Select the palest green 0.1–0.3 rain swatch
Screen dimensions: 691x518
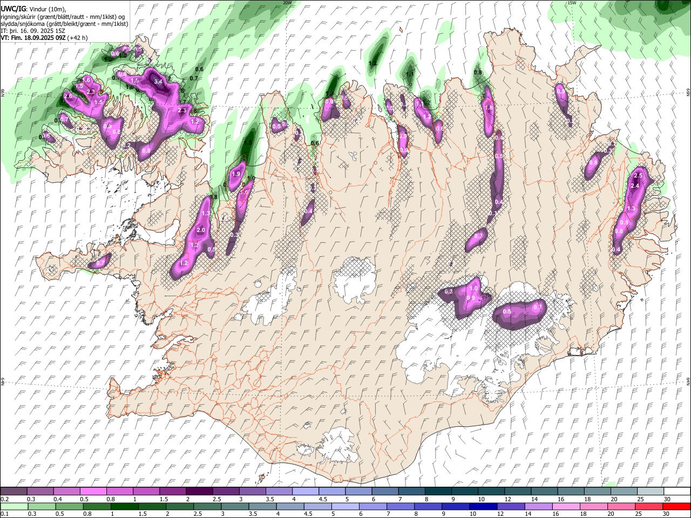click(14, 506)
